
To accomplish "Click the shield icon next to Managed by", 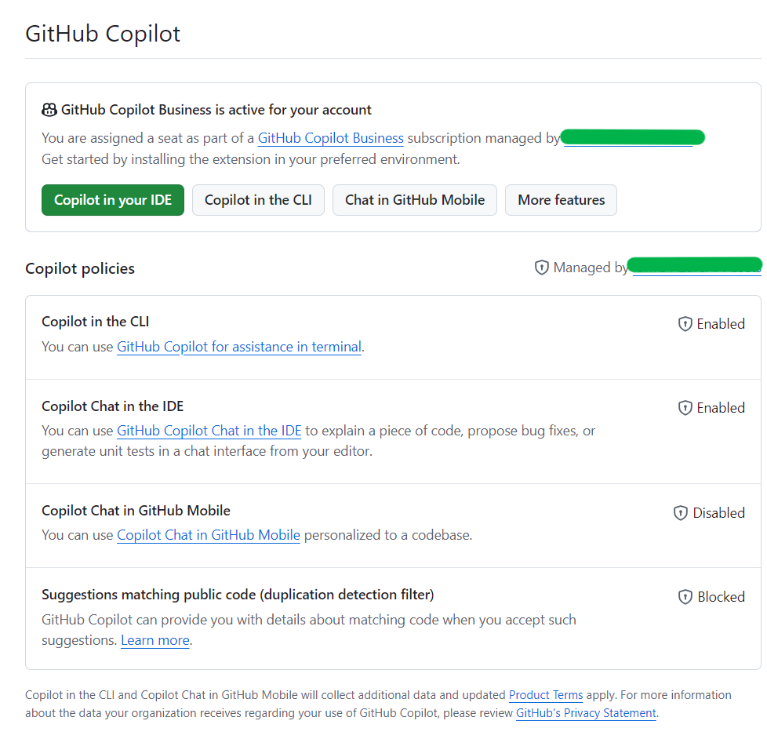I will tap(542, 267).
